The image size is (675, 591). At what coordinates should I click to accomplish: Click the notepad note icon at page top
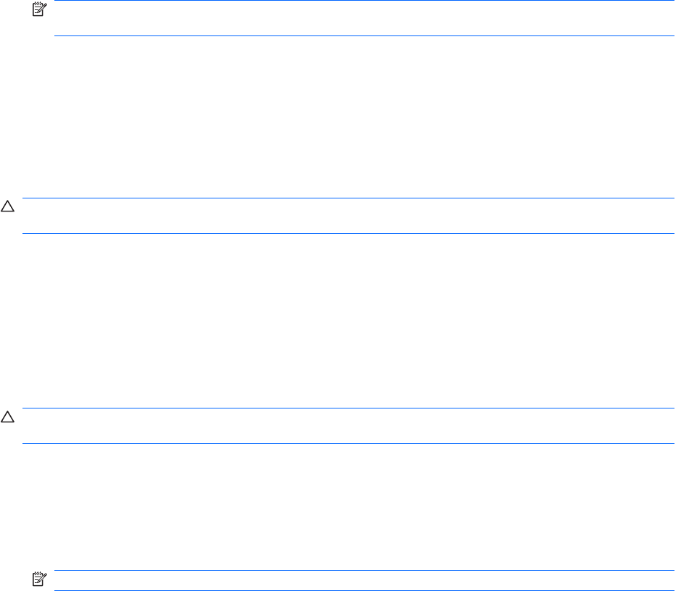click(x=40, y=9)
